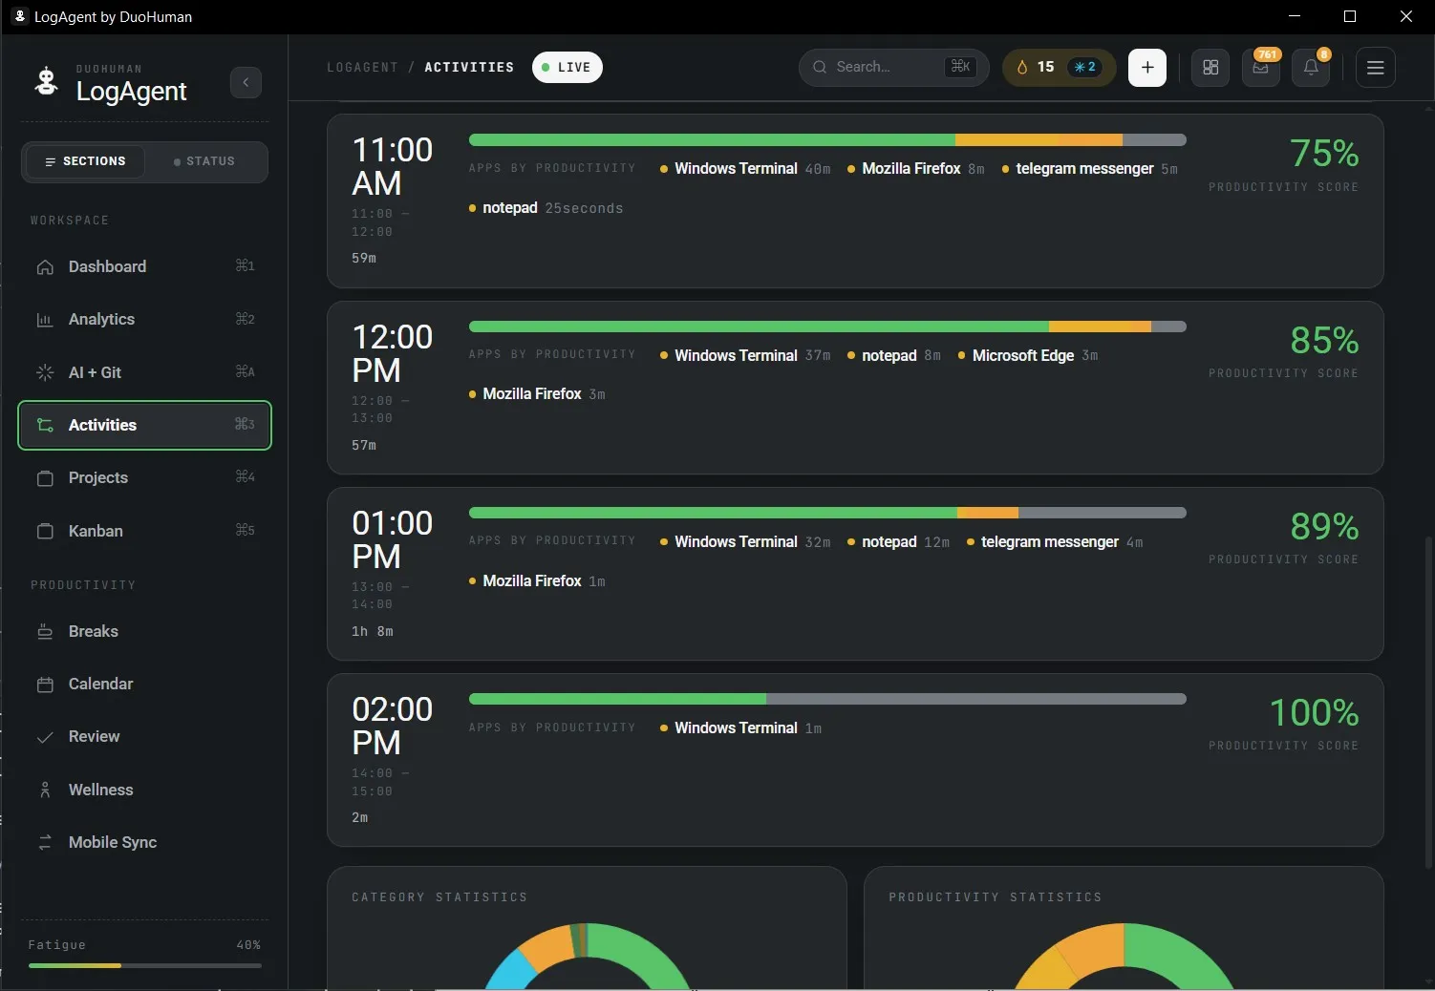Click the Dashboard home icon

pyautogui.click(x=45, y=266)
